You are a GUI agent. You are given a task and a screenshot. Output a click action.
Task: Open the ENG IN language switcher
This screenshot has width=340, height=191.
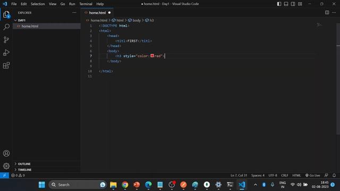pos(282,185)
